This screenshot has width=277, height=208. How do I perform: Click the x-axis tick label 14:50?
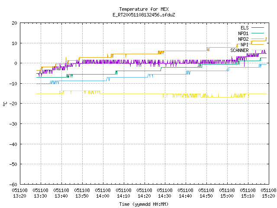(x=206, y=196)
